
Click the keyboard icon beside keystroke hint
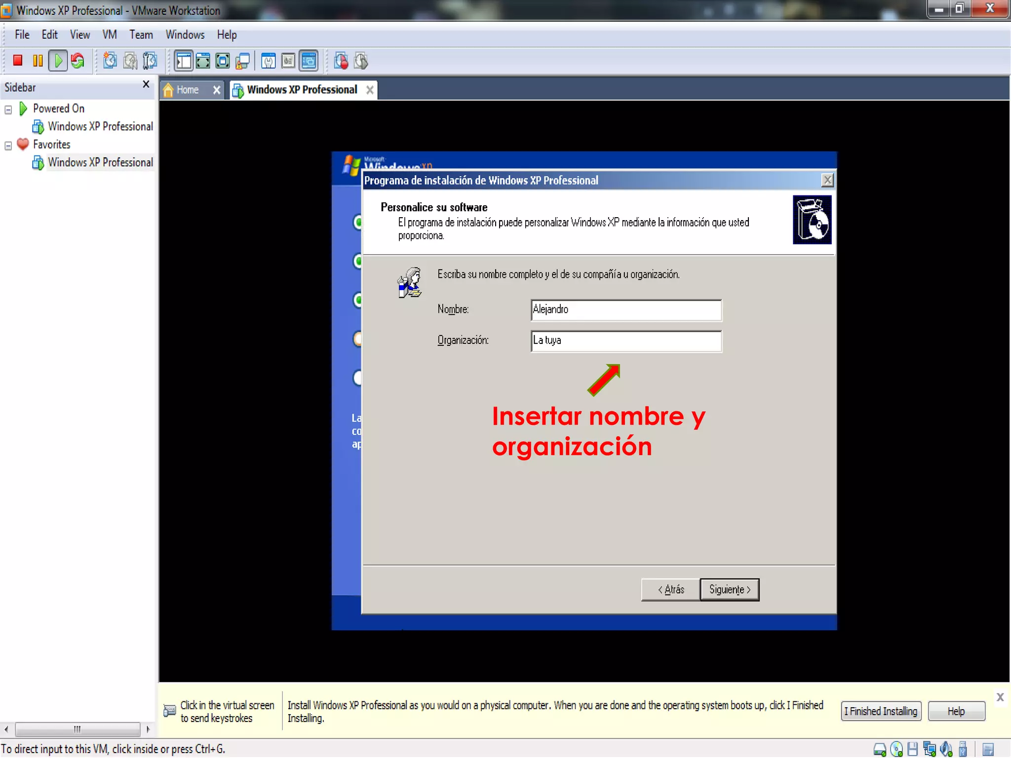(169, 711)
